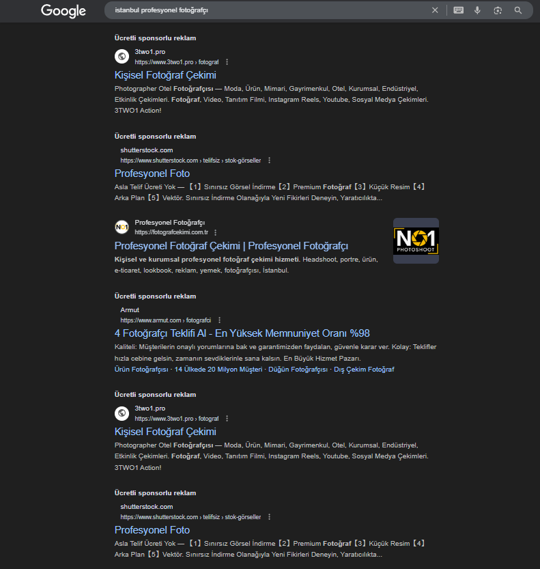The width and height of the screenshot is (540, 569).
Task: Click second 3two1.pro globe favicon
Action: (122, 413)
